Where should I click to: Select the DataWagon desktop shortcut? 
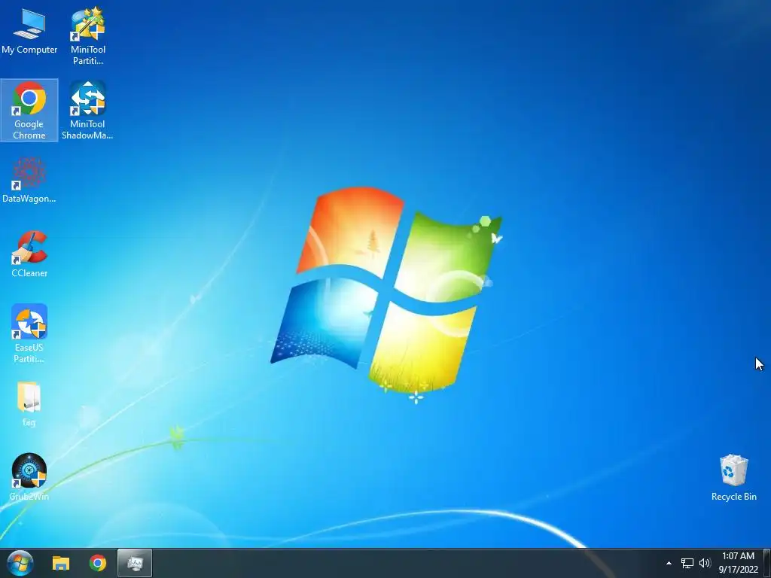29,180
